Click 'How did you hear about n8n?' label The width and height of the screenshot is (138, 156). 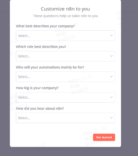coord(40,108)
